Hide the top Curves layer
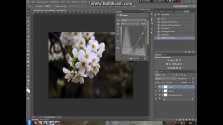The height and width of the screenshot is (125, 223). point(156,87)
